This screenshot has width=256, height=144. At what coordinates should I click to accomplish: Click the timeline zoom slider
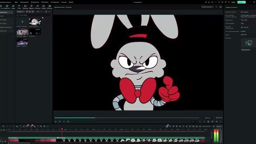[x=207, y=126]
